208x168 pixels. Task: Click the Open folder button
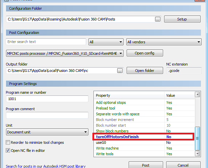pyautogui.click(x=144, y=71)
